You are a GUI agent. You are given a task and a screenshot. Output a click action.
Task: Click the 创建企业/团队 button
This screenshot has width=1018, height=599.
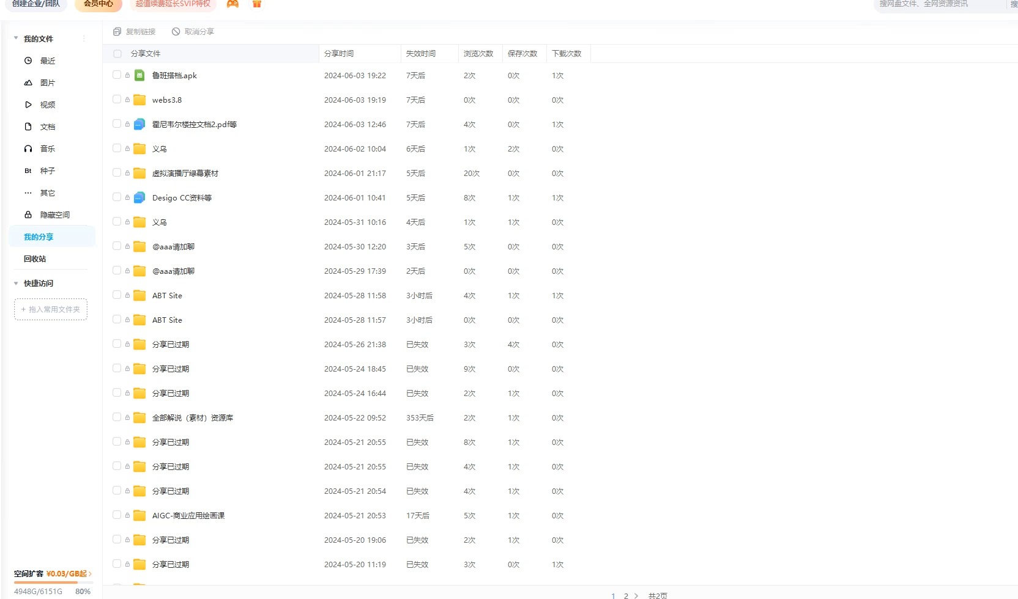36,4
